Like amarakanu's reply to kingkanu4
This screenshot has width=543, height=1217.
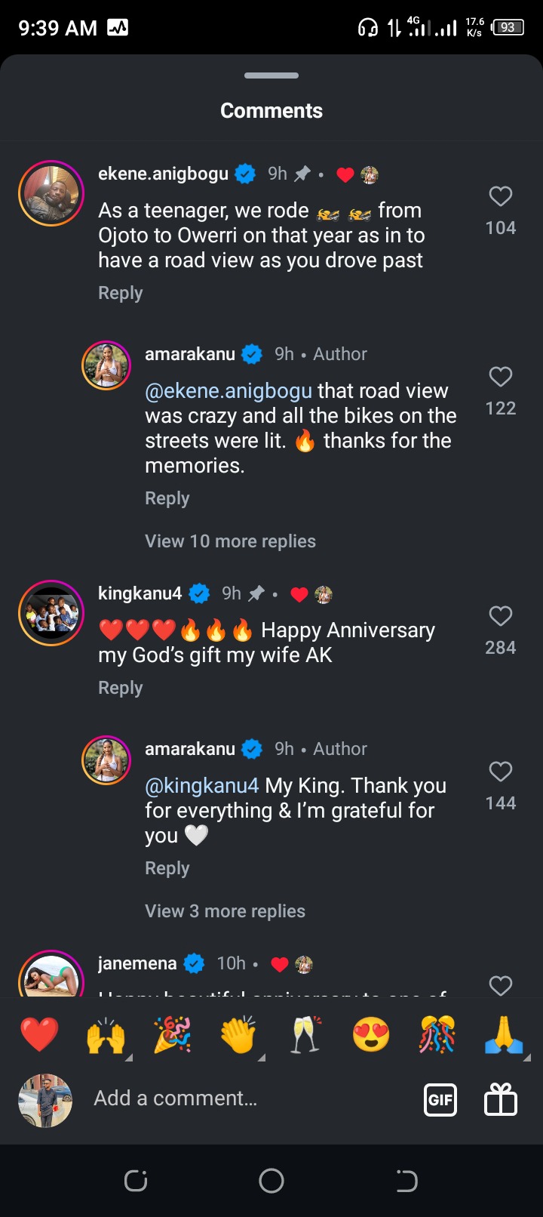pos(501,772)
